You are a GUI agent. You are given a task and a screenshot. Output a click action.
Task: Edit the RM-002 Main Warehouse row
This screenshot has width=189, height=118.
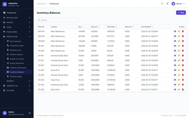click(179, 36)
